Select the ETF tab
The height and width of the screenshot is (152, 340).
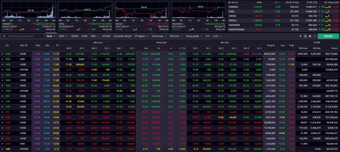[207, 36]
